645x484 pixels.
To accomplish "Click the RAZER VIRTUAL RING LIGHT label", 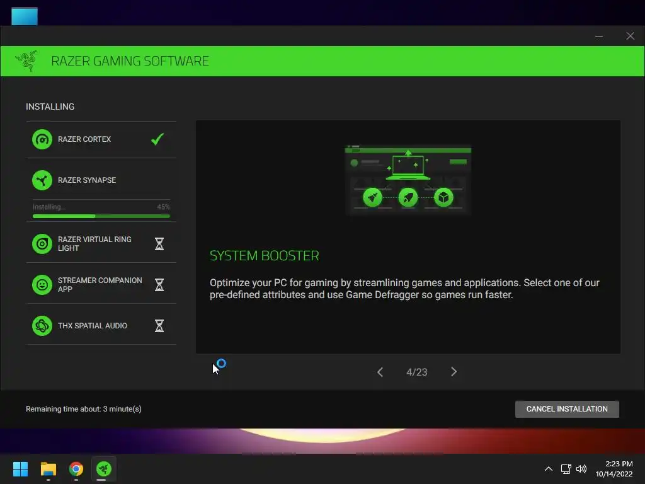I will tap(94, 244).
